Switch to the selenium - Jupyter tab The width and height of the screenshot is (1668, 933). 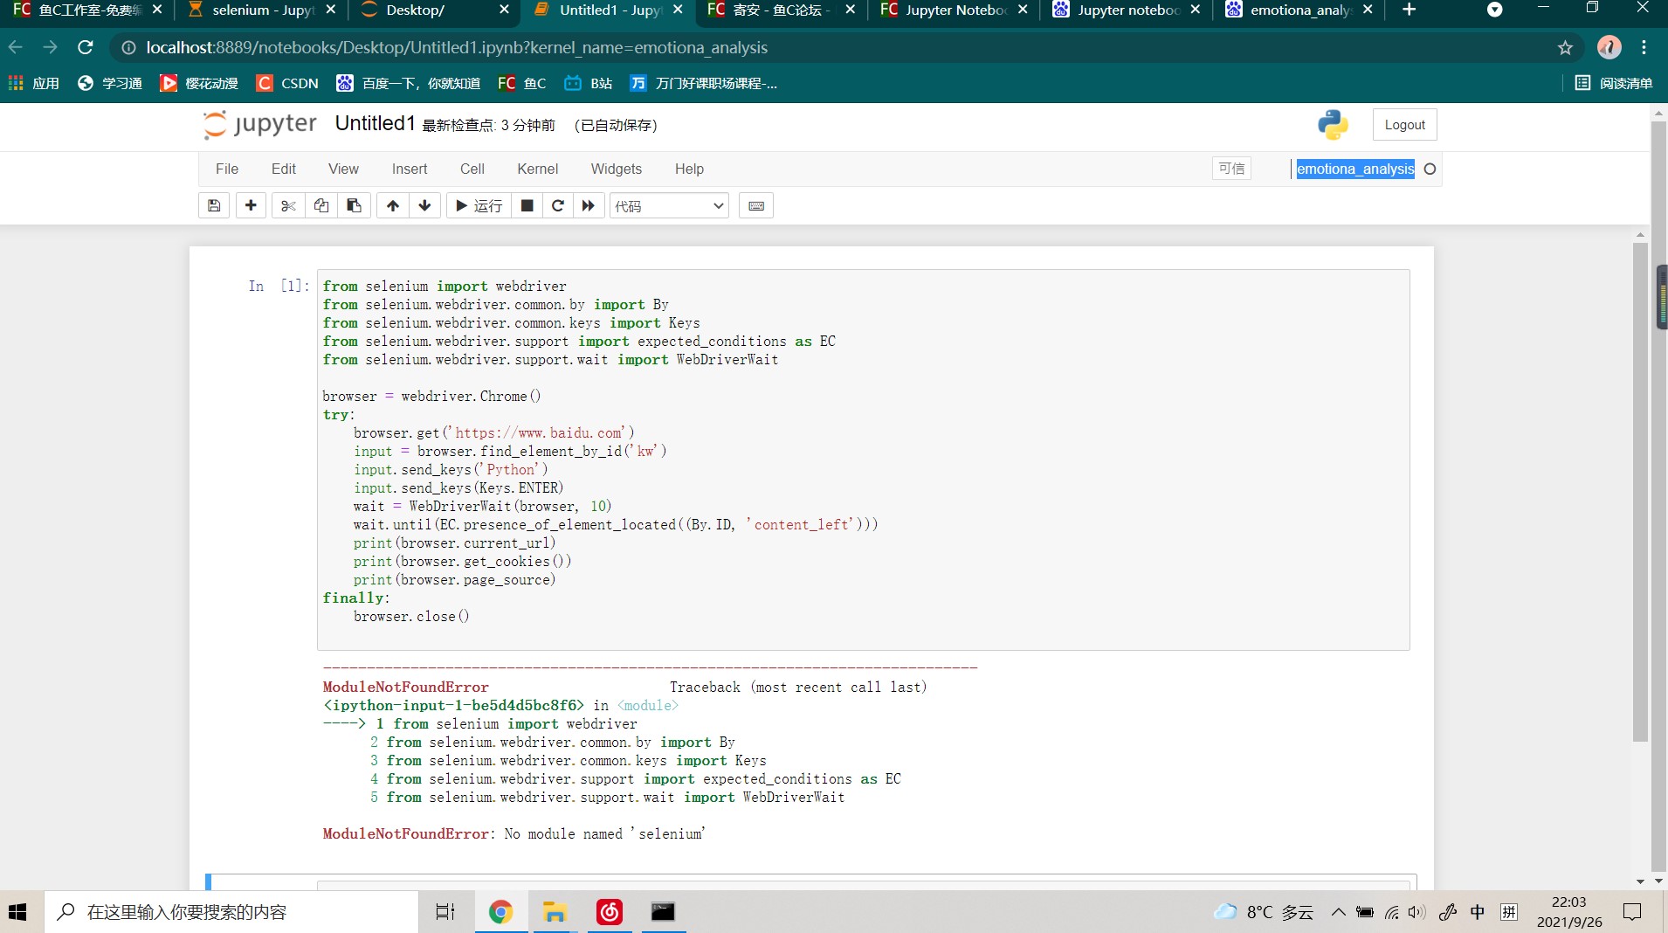pyautogui.click(x=260, y=10)
